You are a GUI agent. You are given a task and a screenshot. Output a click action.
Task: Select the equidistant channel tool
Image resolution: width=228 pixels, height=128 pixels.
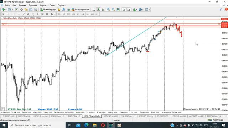pyautogui.click(x=28, y=14)
